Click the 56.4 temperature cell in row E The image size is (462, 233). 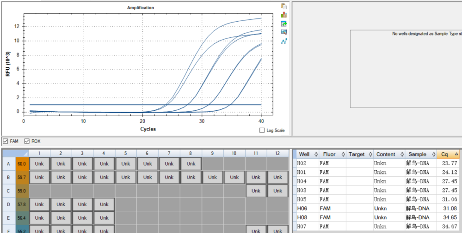click(x=22, y=218)
